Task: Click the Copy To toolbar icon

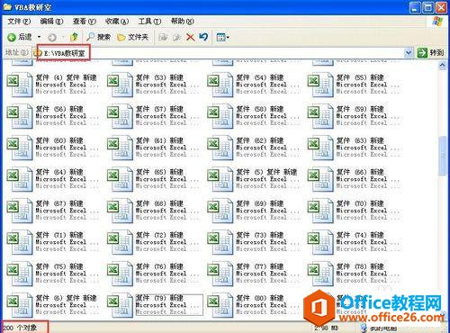Action: 177,37
